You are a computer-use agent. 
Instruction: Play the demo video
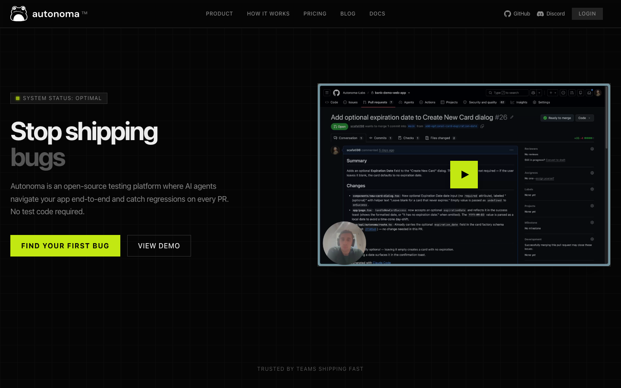click(464, 175)
